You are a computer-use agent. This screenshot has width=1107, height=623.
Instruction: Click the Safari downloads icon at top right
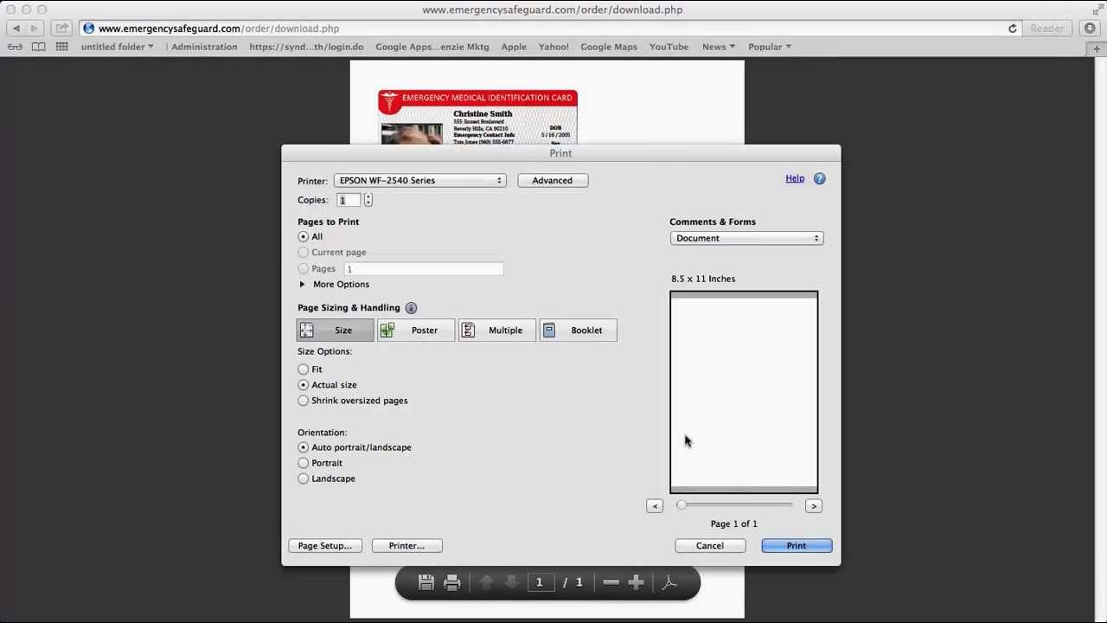(1091, 29)
